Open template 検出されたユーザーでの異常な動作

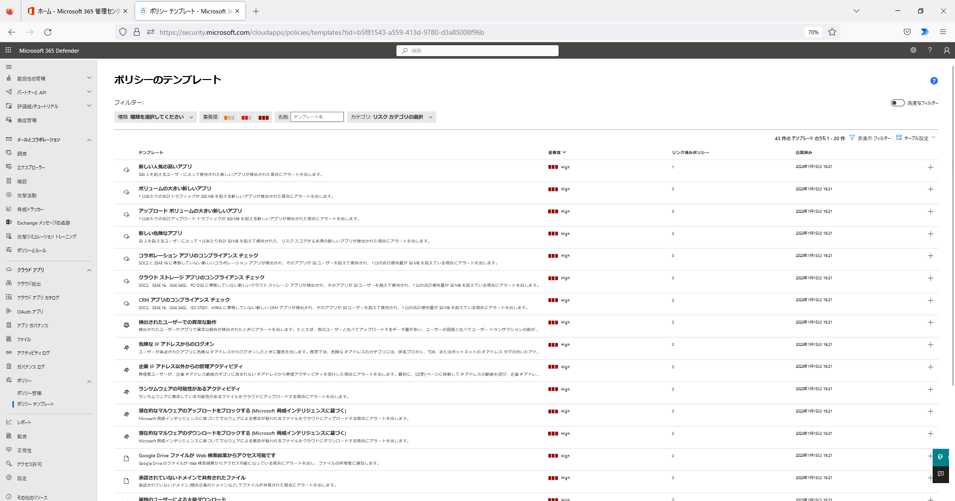point(178,322)
